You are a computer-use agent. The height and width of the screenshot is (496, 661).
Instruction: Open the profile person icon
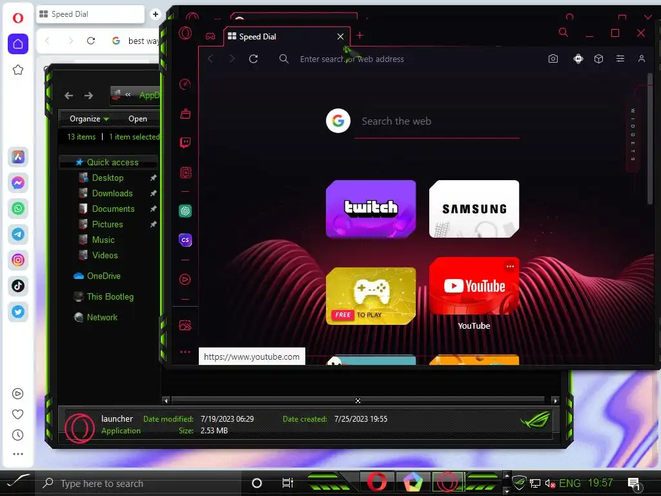pyautogui.click(x=642, y=59)
